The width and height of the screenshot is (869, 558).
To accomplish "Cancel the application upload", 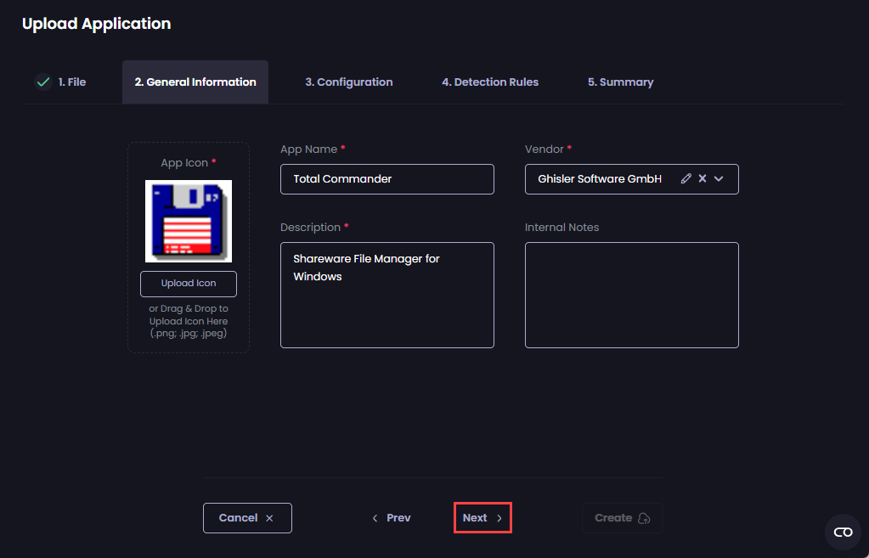I will 247,518.
